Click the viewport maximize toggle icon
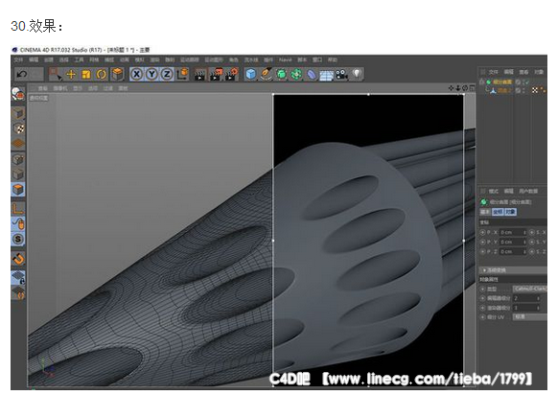 472,88
